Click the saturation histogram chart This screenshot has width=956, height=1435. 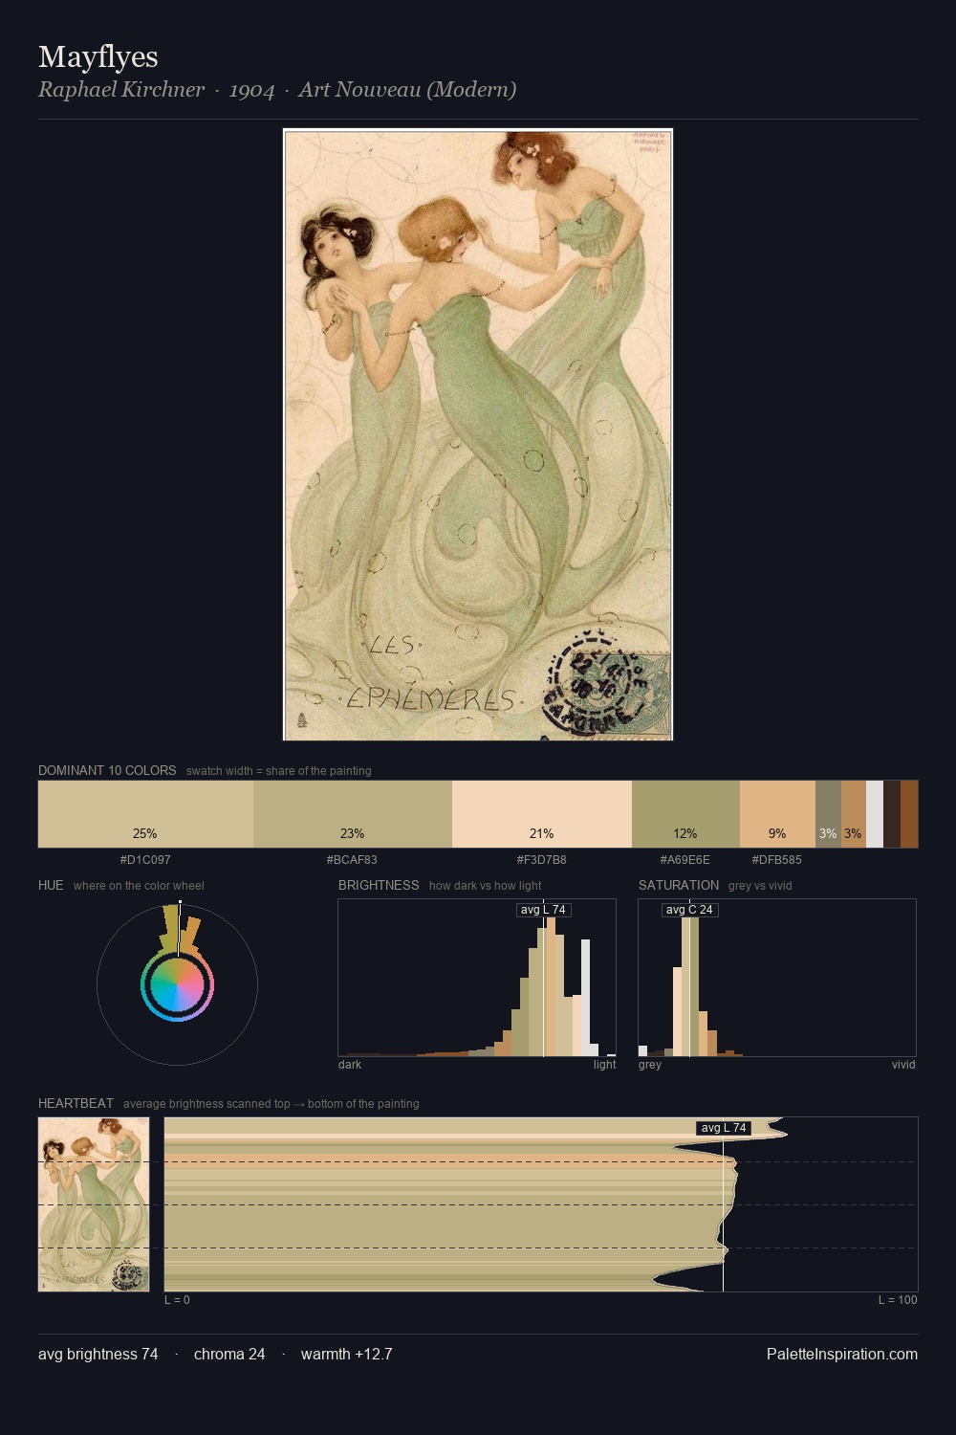click(777, 978)
